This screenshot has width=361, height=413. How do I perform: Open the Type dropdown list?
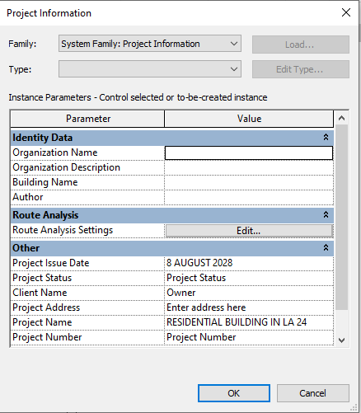(150, 69)
